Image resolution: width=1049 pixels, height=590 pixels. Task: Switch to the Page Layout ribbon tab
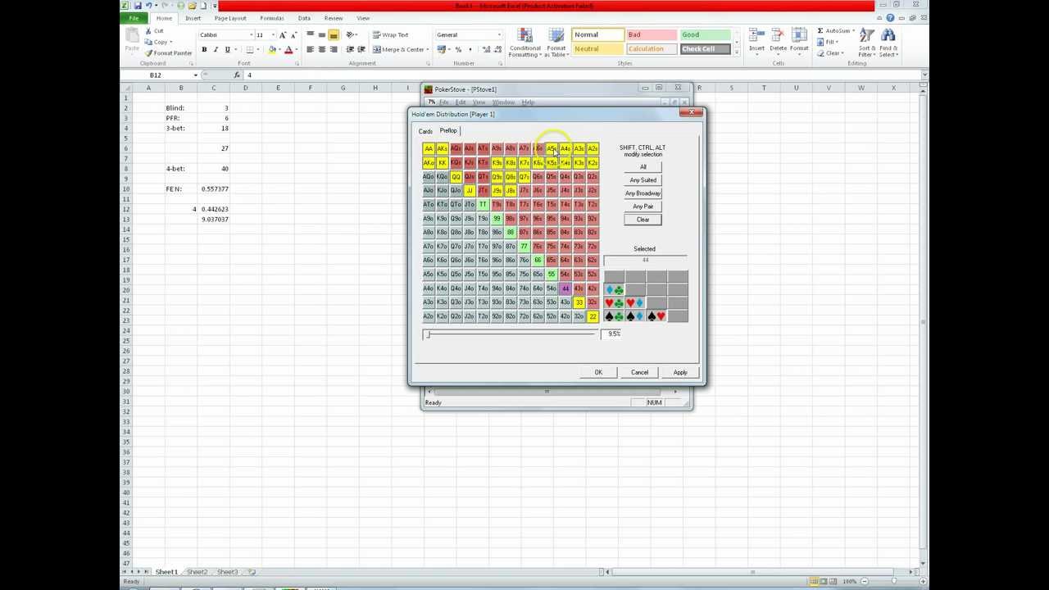230,18
